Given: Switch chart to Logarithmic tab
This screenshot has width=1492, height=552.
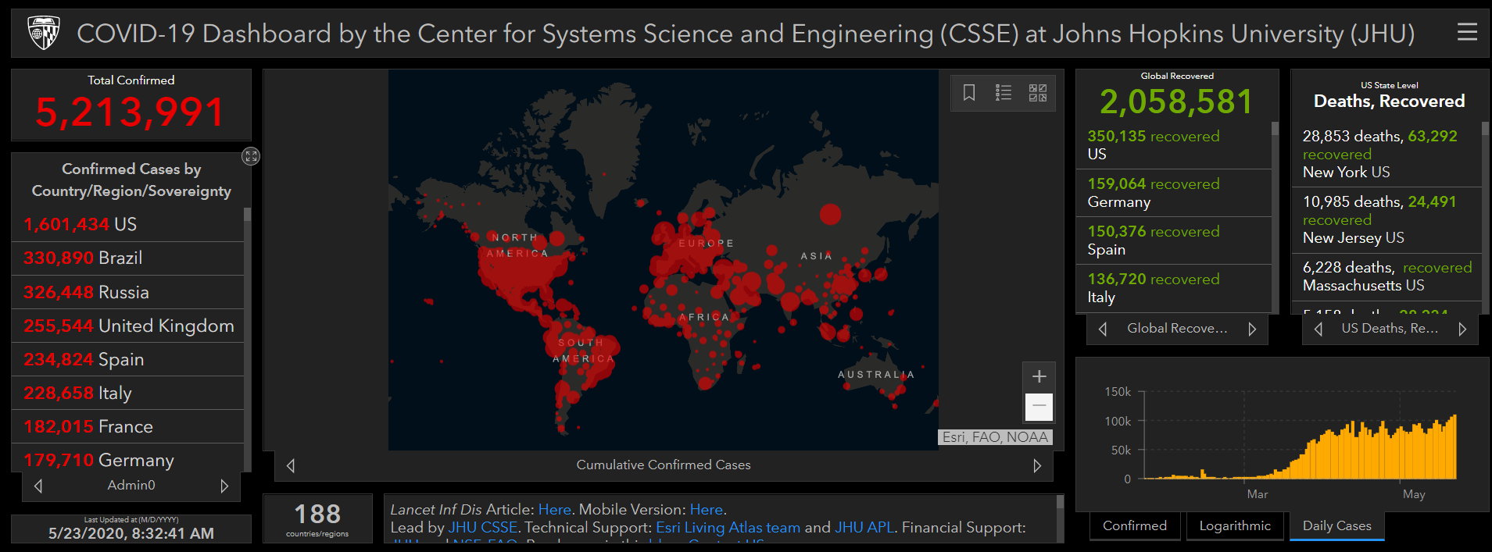Looking at the screenshot, I should 1235,526.
